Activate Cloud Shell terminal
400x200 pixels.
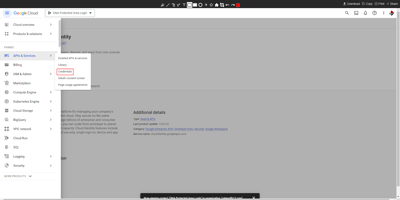click(x=356, y=13)
